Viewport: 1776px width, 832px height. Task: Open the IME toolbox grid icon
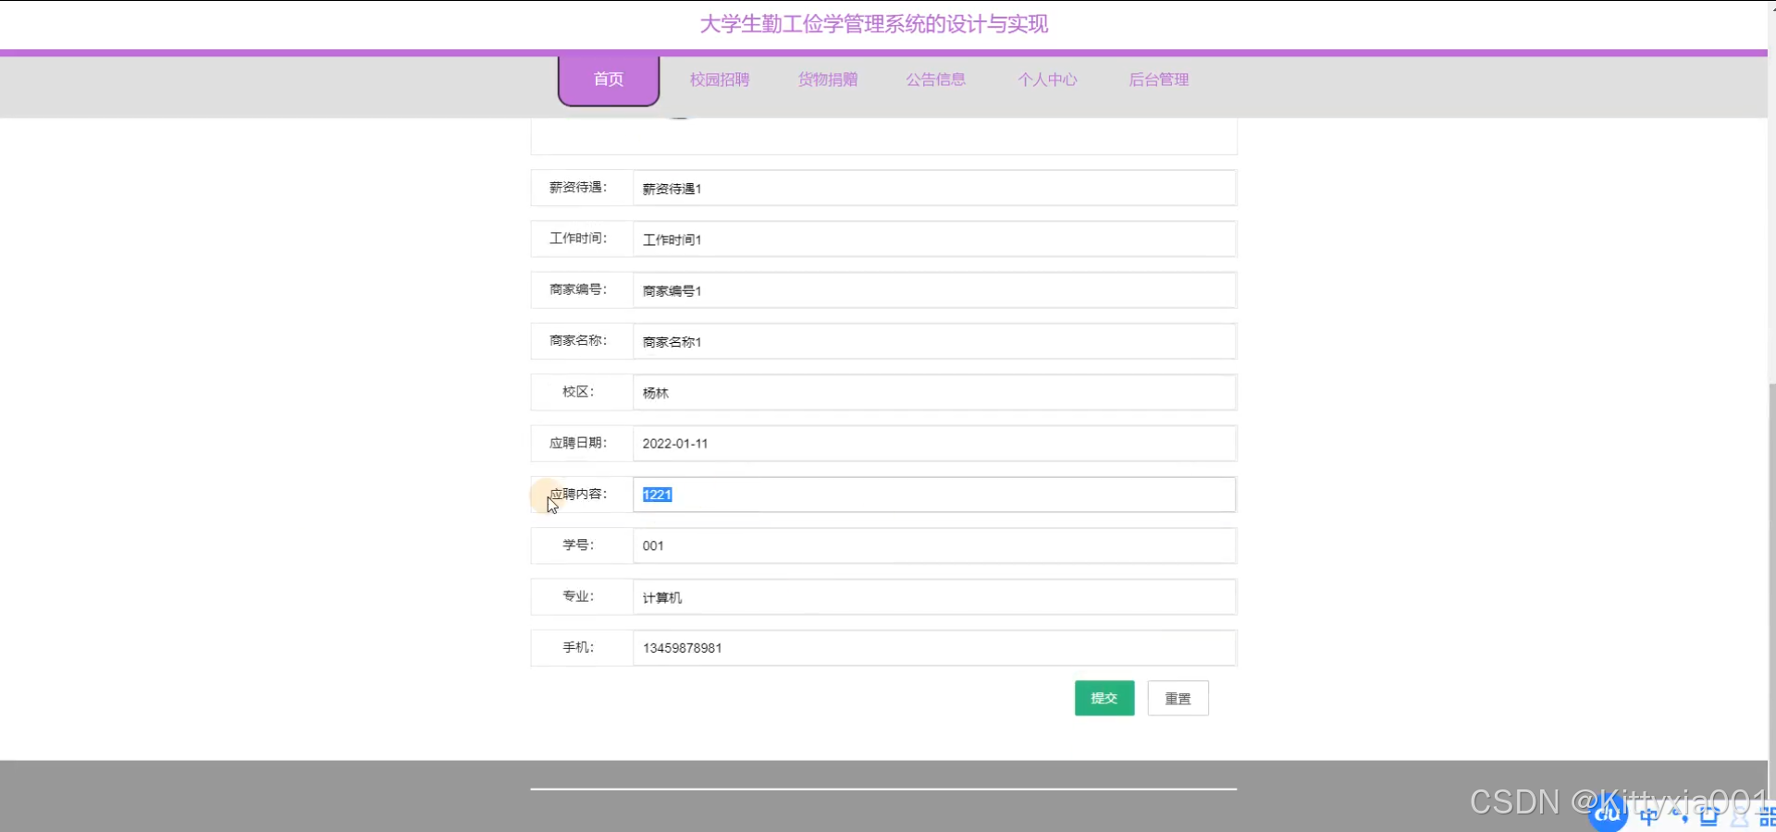pyautogui.click(x=1767, y=816)
